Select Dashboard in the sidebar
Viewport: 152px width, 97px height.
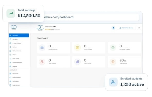pyautogui.click(x=19, y=36)
